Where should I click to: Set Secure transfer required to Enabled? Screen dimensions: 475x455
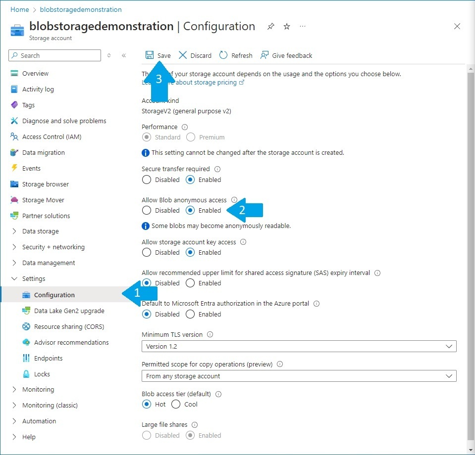190,180
